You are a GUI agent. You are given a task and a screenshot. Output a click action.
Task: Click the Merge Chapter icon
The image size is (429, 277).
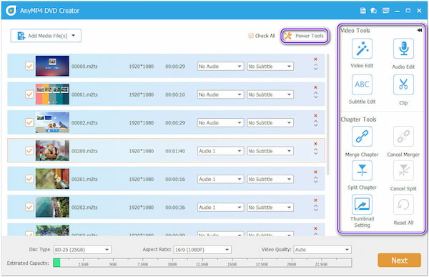coord(362,137)
